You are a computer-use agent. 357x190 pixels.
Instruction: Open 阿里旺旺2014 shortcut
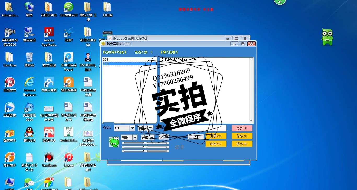(x=29, y=112)
